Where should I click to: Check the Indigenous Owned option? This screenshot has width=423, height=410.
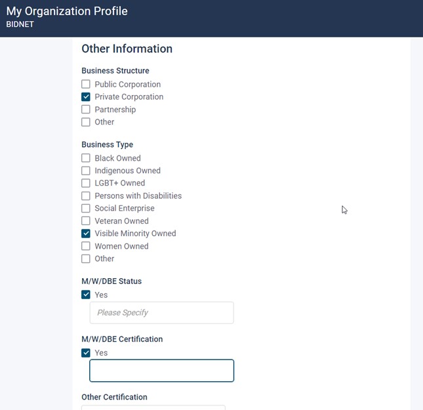point(86,171)
